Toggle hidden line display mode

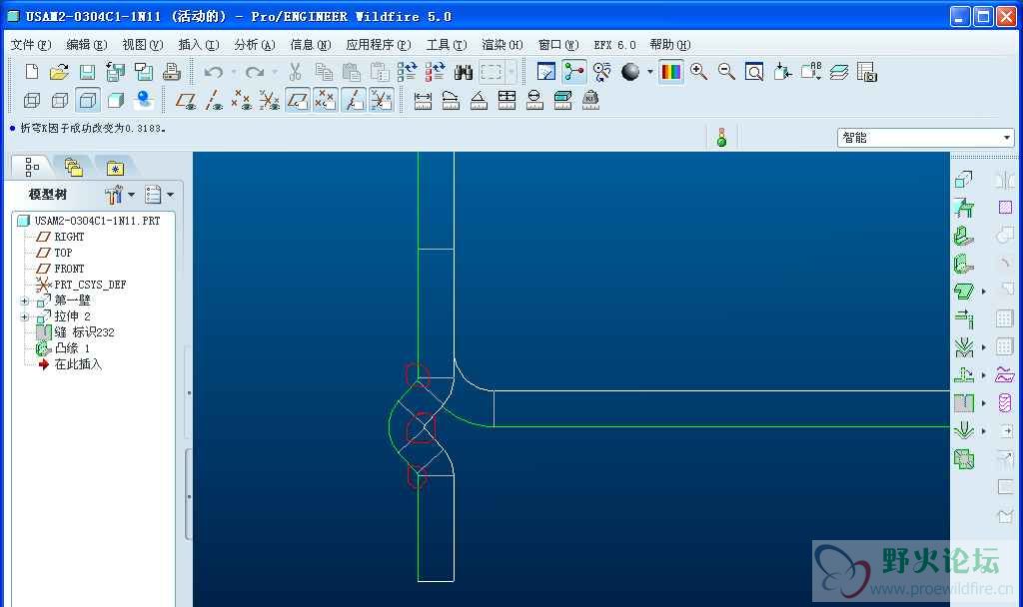point(59,100)
